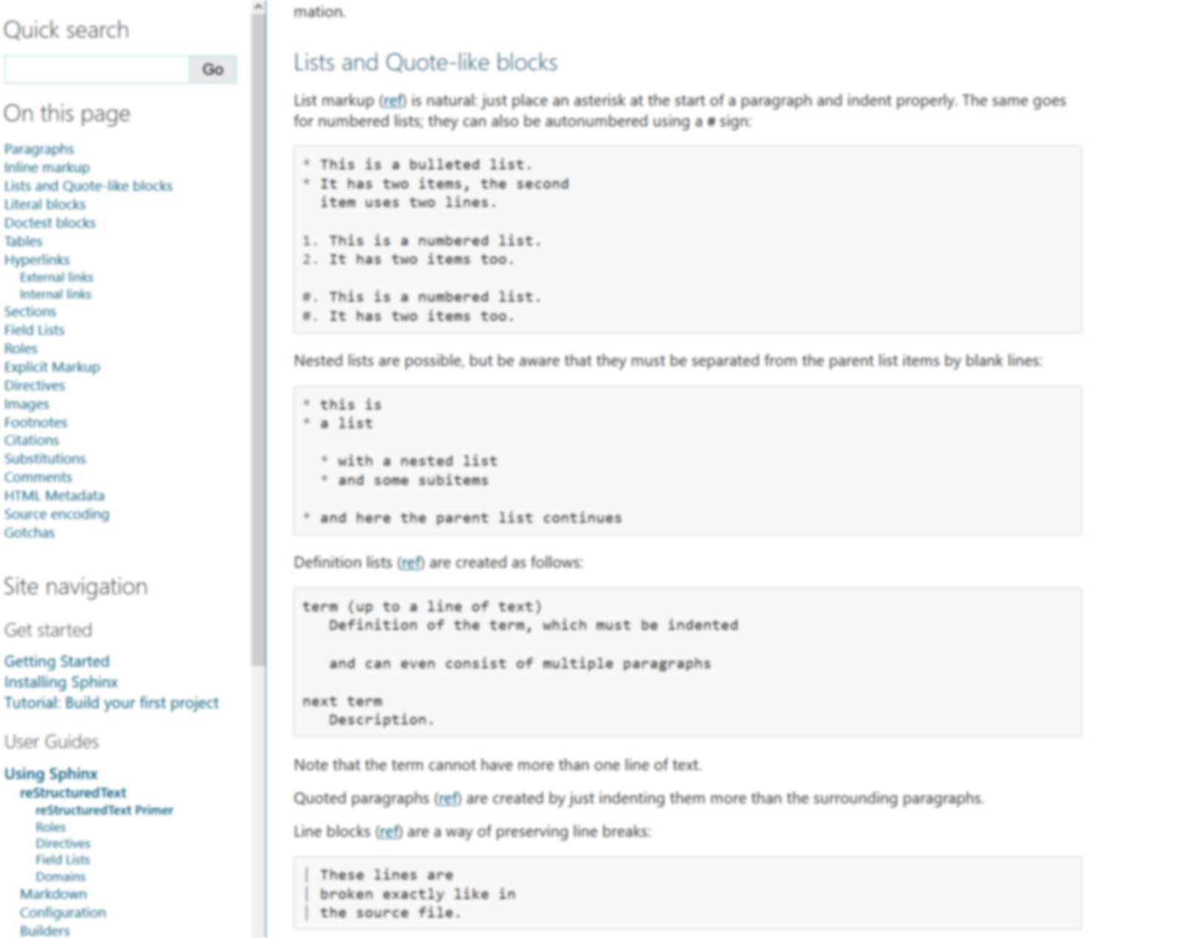This screenshot has width=1191, height=938.
Task: Open Tutorial: Build your first project
Action: [111, 702]
